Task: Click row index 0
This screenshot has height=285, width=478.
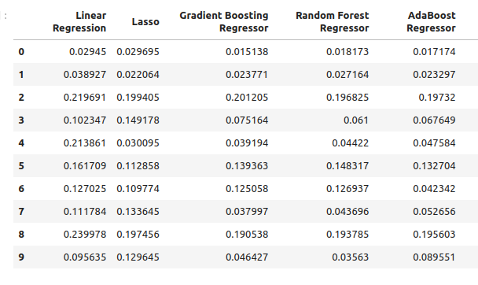Action: pos(21,52)
